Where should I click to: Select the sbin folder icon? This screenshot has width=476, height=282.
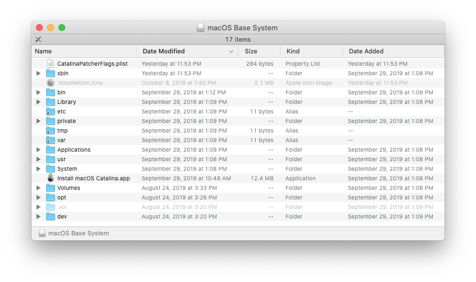coord(51,73)
